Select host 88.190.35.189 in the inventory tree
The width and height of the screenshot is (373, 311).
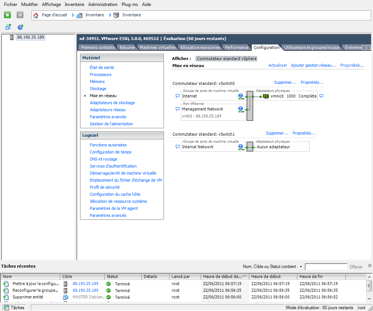click(x=30, y=37)
